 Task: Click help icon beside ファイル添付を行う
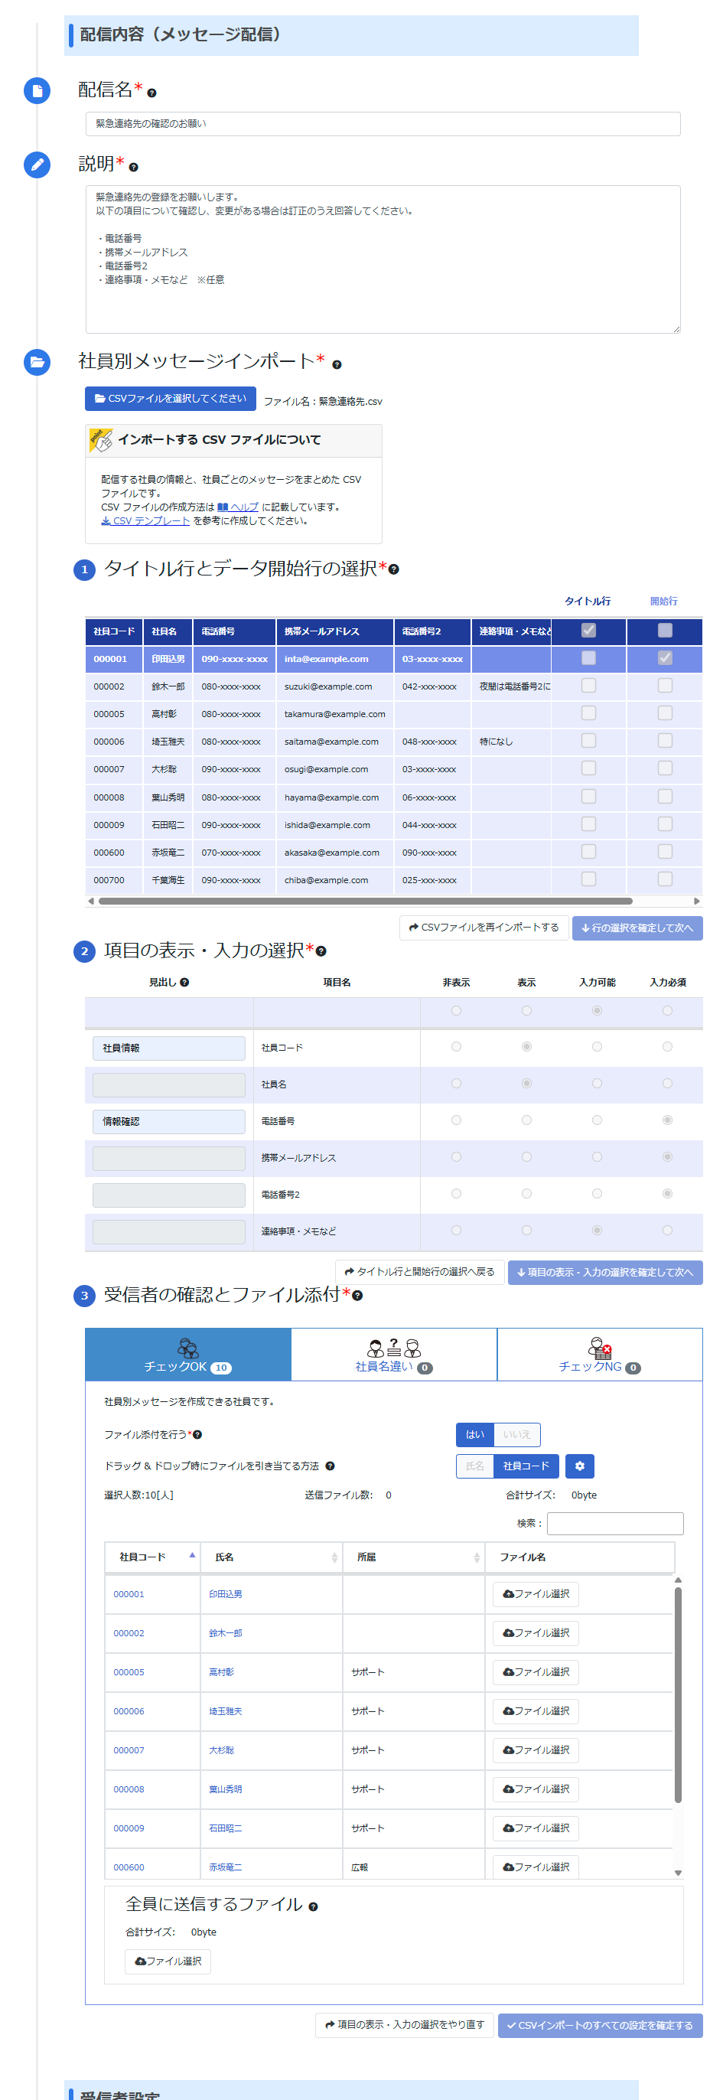point(197,1434)
